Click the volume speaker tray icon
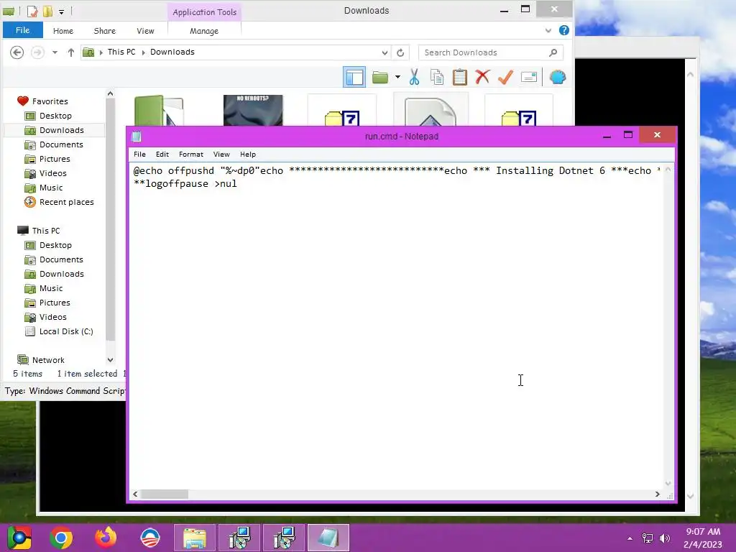The width and height of the screenshot is (736, 552). tap(665, 538)
